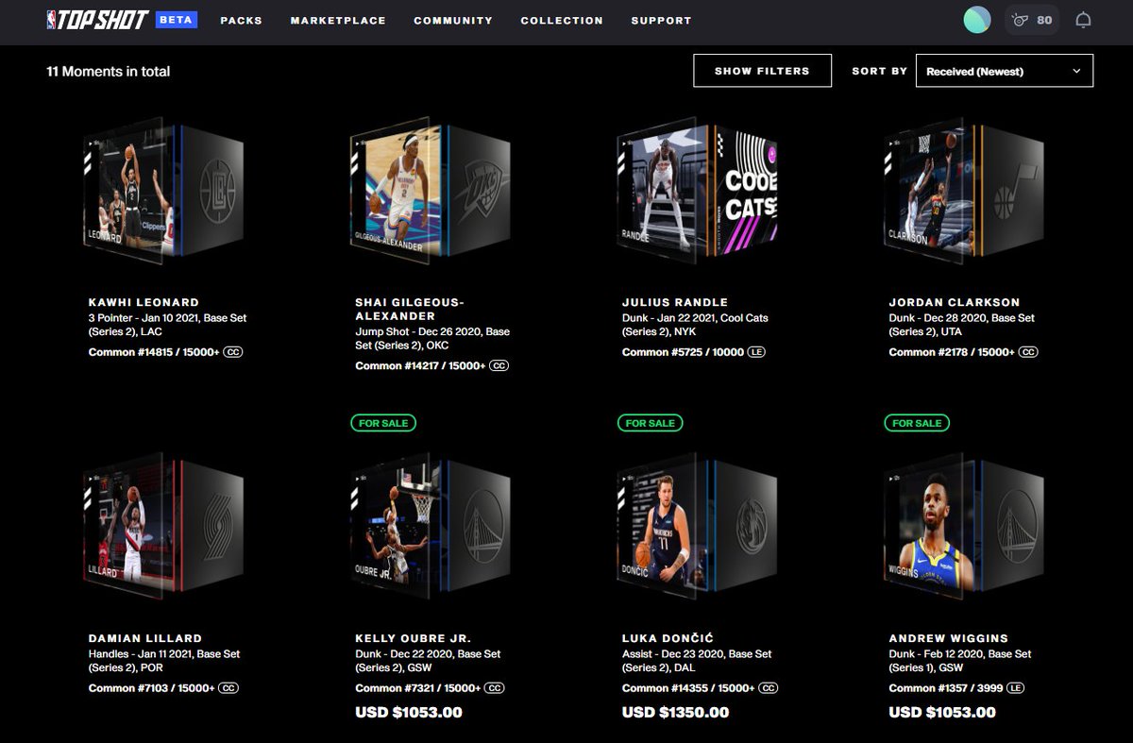Open the Support page
This screenshot has height=743, width=1133.
point(661,21)
